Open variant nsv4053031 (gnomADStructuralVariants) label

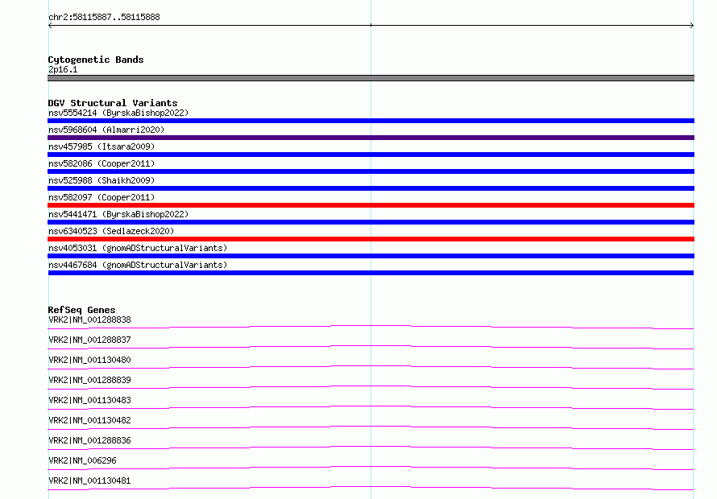coord(138,248)
